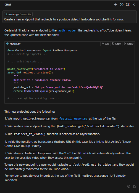Click the YouTube URL string in the code
Viewport: 139px width, 193px height.
[x=69, y=87]
